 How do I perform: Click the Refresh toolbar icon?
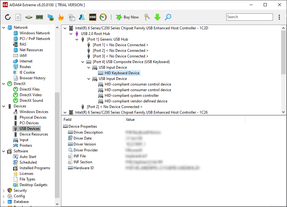point(8,17)
